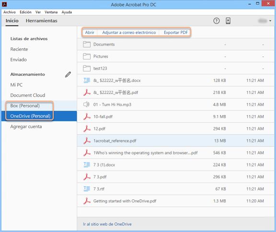The image size is (276, 232).
Task: Follow the Ir al sitio web de OneDrive link
Action: pos(107,224)
